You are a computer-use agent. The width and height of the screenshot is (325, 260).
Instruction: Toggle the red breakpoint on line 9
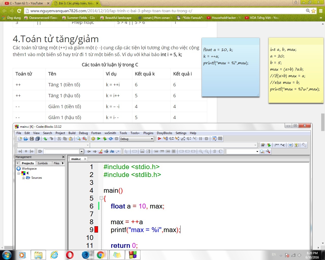(96, 230)
